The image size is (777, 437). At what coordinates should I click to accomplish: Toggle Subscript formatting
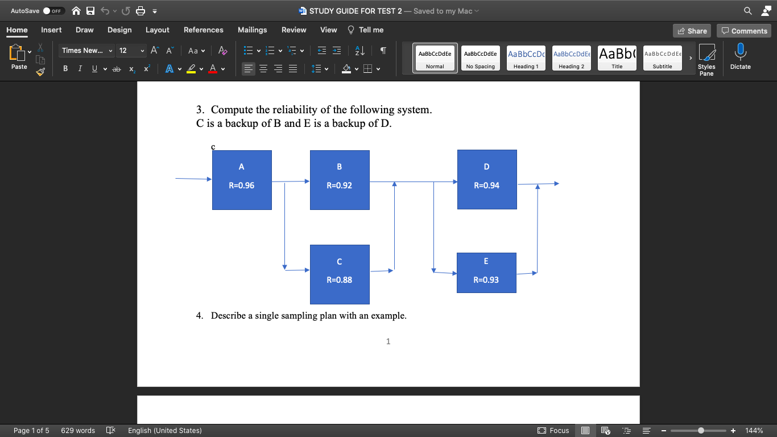coord(132,69)
